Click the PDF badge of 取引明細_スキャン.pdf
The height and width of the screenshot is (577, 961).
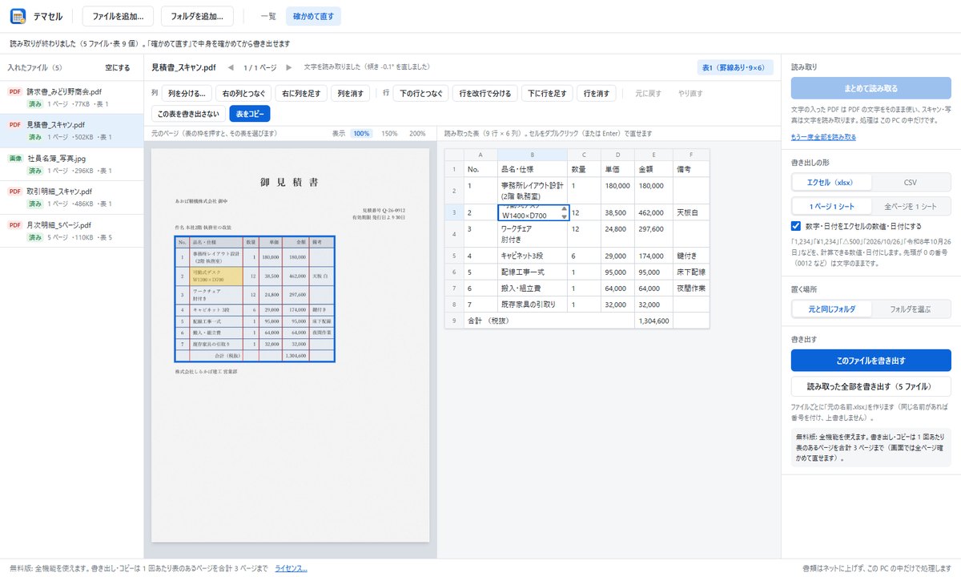pyautogui.click(x=15, y=192)
